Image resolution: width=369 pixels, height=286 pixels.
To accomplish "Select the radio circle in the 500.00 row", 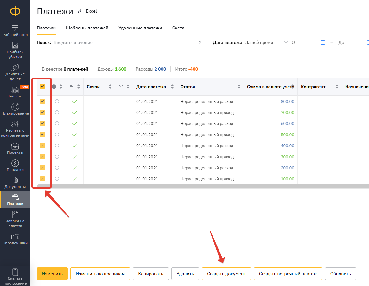I will (57, 134).
